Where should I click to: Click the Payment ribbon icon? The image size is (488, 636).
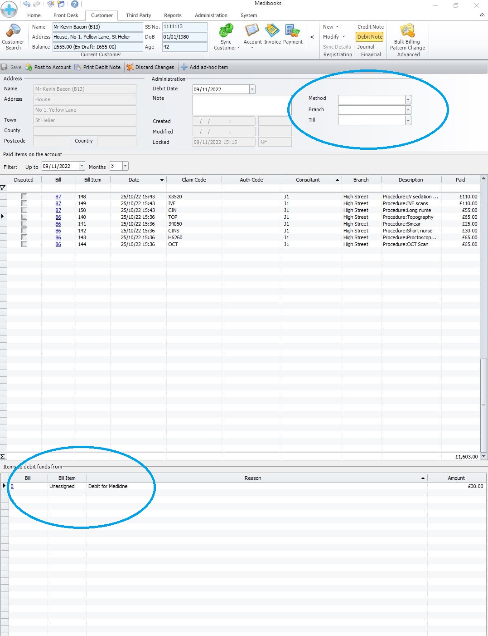pyautogui.click(x=293, y=31)
